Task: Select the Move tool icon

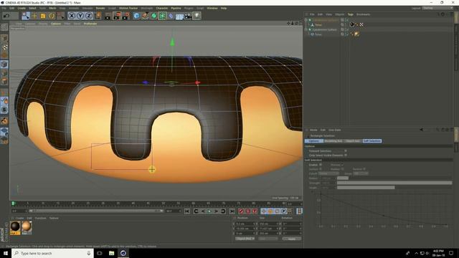Action: pyautogui.click(x=34, y=16)
